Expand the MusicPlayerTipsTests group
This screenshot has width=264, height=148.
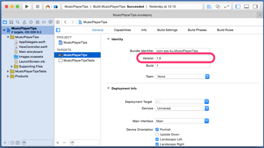pyautogui.click(x=8, y=71)
